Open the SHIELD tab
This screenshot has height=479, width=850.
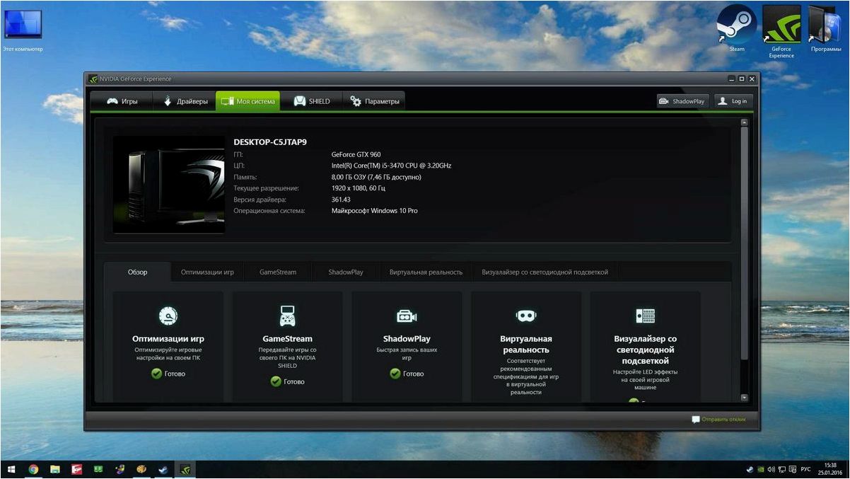(x=311, y=101)
